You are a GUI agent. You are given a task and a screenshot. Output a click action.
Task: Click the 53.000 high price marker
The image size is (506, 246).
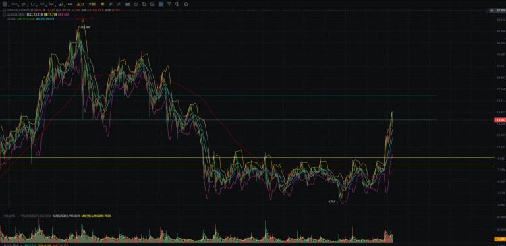(86, 28)
